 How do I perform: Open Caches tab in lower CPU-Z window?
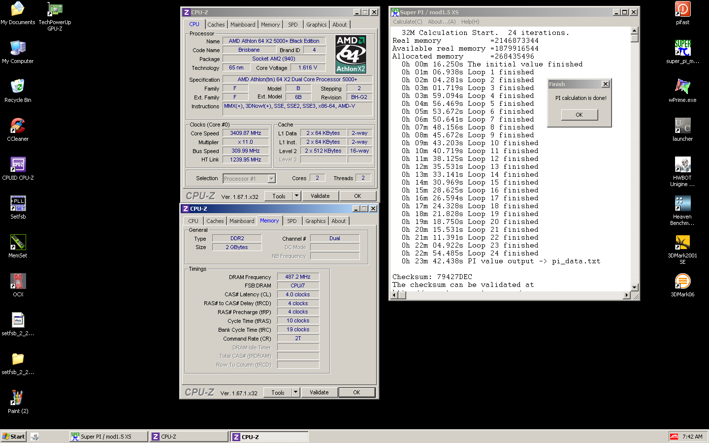215,221
